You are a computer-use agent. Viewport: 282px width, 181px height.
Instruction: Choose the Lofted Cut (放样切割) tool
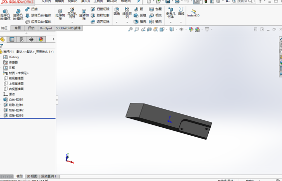[100, 15]
